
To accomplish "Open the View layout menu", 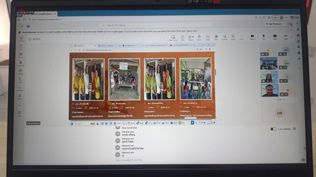I will [216, 37].
